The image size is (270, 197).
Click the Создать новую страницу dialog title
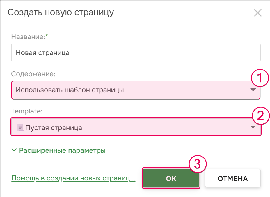(x=61, y=13)
